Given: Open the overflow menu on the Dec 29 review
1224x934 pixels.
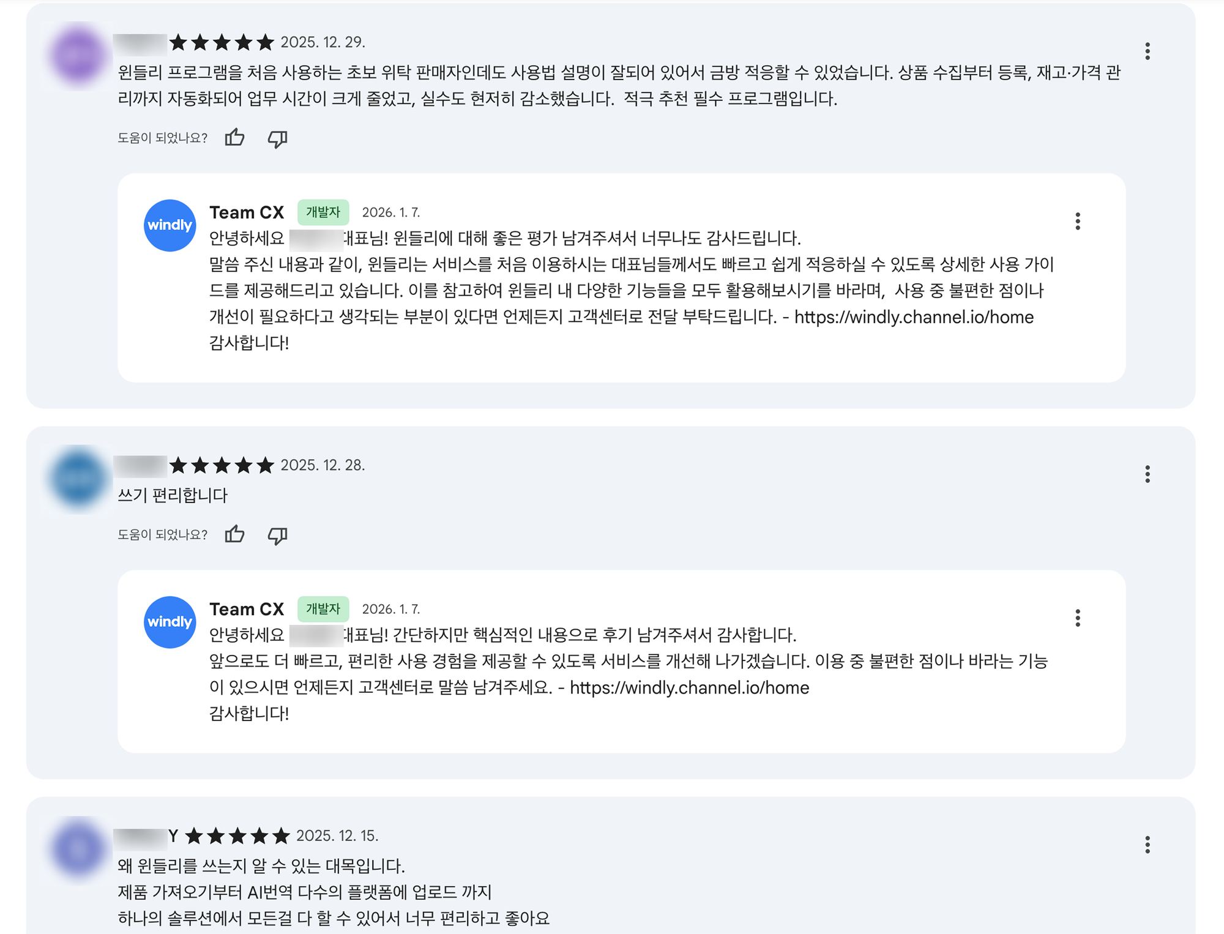Looking at the screenshot, I should (1147, 51).
